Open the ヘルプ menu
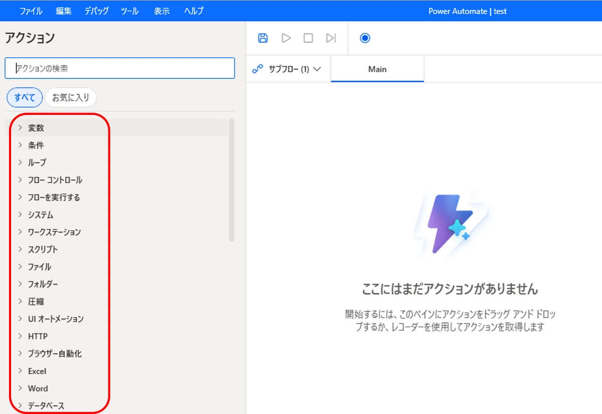Screen dimensions: 602x414 194,11
